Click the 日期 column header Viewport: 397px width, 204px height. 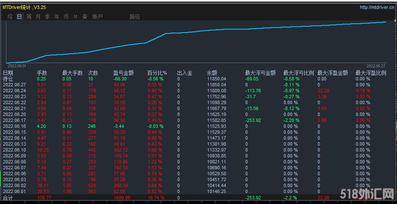coord(8,73)
